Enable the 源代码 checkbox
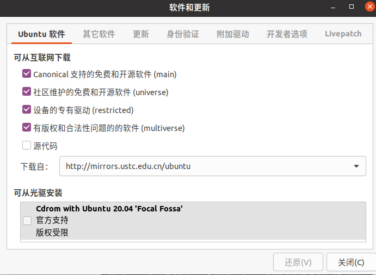 27,145
